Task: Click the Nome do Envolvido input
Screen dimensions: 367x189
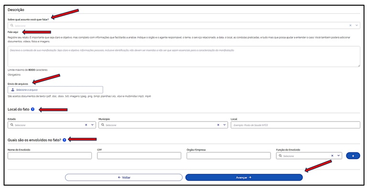Action: pos(50,156)
